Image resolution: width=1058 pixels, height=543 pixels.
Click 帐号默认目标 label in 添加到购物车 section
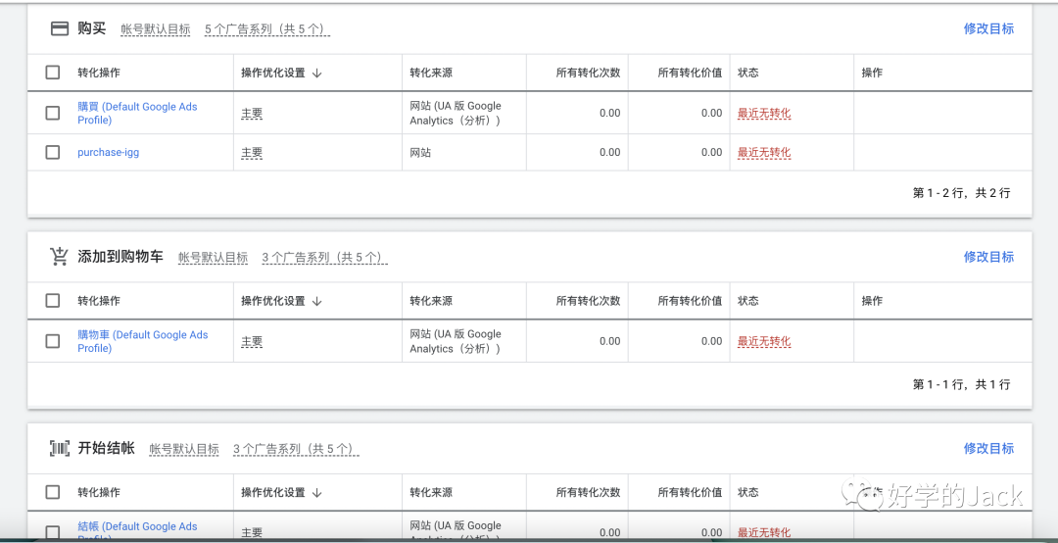(213, 258)
